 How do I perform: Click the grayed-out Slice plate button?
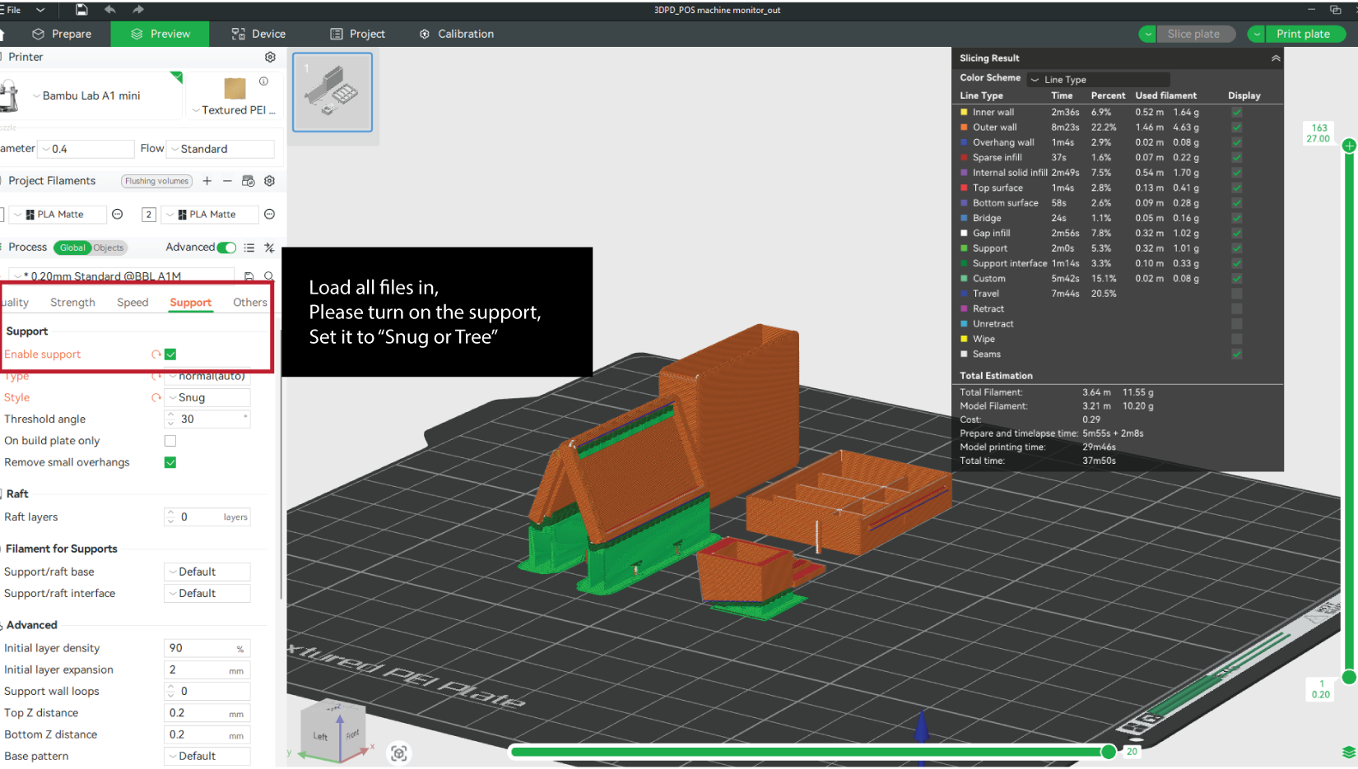click(1194, 35)
